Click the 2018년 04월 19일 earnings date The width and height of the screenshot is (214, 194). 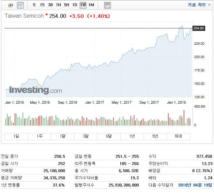[x=194, y=185]
